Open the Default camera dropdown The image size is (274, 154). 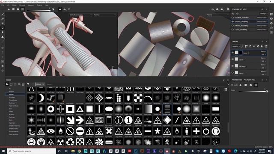tap(80, 15)
